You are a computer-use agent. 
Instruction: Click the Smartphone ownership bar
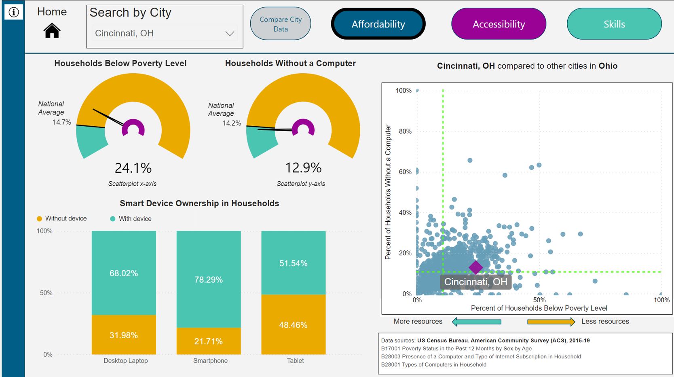(209, 279)
